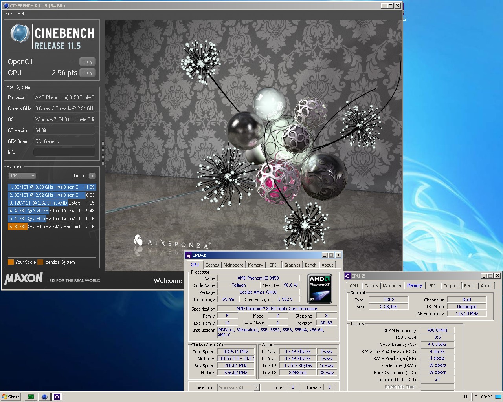Viewport: 503px width, 402px height.
Task: Select ranking row 4 Intel Core i7 5.48
Action: [x=52, y=211]
